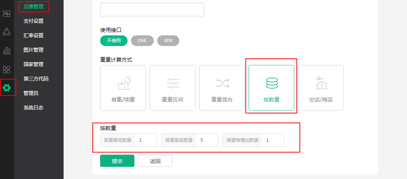Edit the 首重最高数量 value field
Screen dimensions: 407x179
pos(207,140)
